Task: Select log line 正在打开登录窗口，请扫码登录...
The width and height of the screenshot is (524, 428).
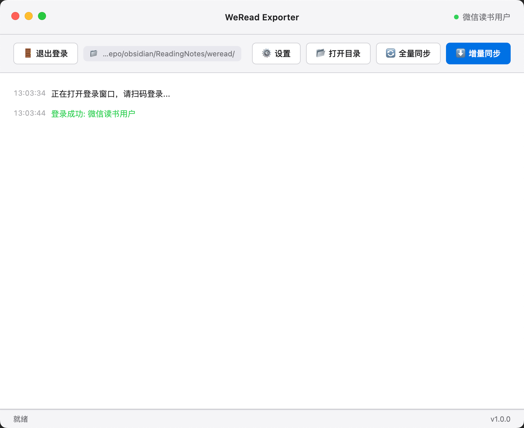Action: [111, 94]
